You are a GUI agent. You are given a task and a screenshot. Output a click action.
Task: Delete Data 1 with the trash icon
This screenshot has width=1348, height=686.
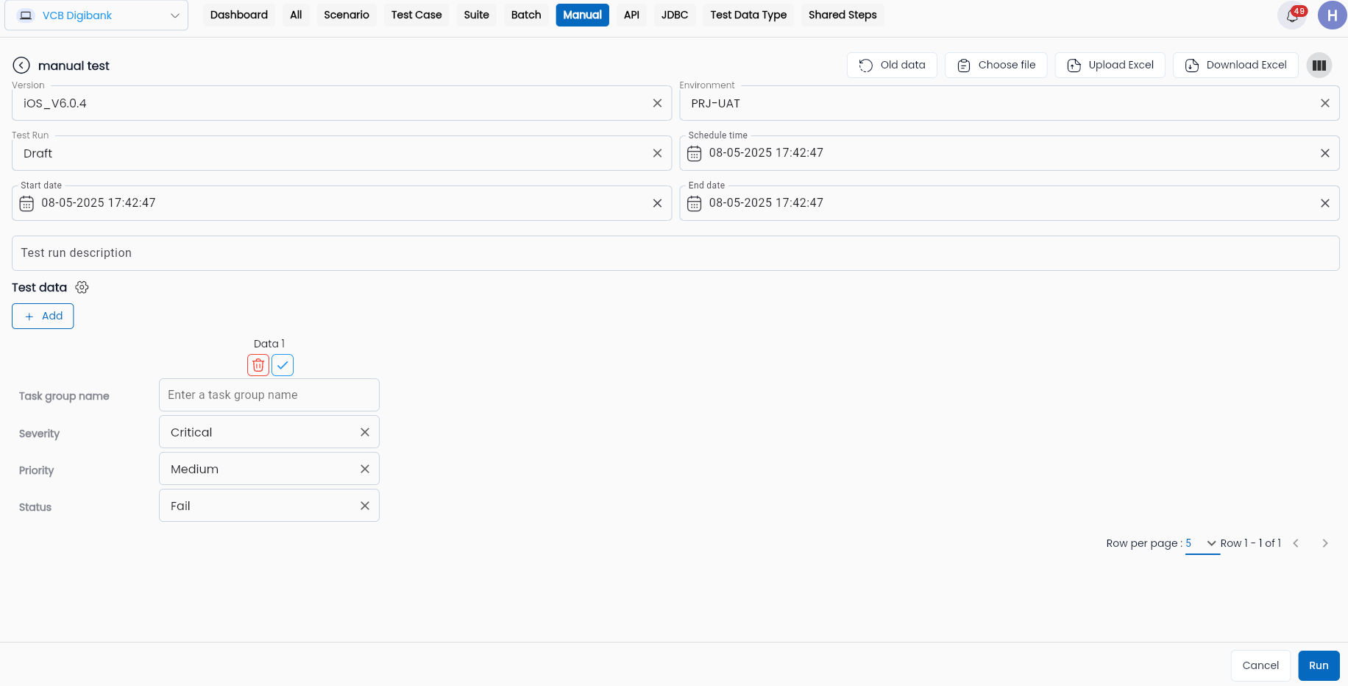[258, 365]
